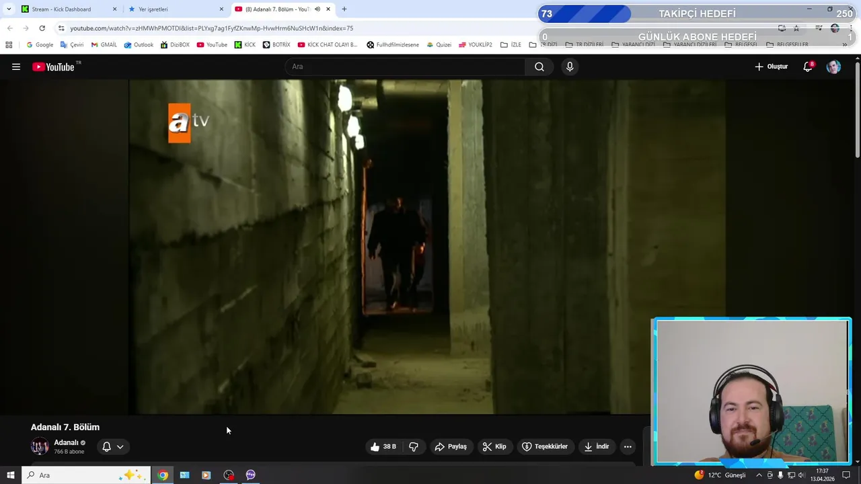The image size is (861, 484).
Task: Click the Adanalı 7. Bölüm video title
Action: coord(65,427)
